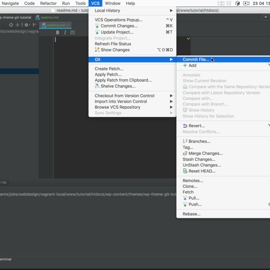Open the Help menu
The width and height of the screenshot is (270, 270).
pos(130,3)
